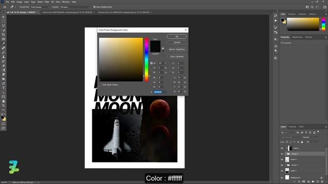This screenshot has width=328, height=184.
Task: Open the layer Opacity dropdown
Action: tap(315, 137)
